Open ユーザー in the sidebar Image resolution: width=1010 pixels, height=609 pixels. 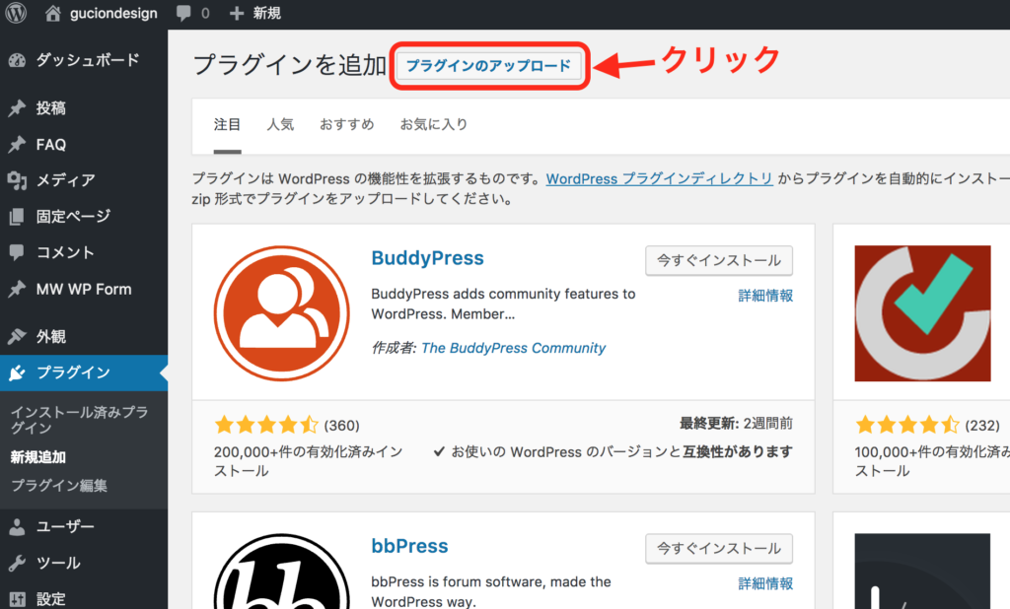[65, 526]
